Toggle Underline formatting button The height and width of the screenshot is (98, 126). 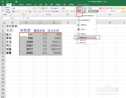[x=18, y=11]
